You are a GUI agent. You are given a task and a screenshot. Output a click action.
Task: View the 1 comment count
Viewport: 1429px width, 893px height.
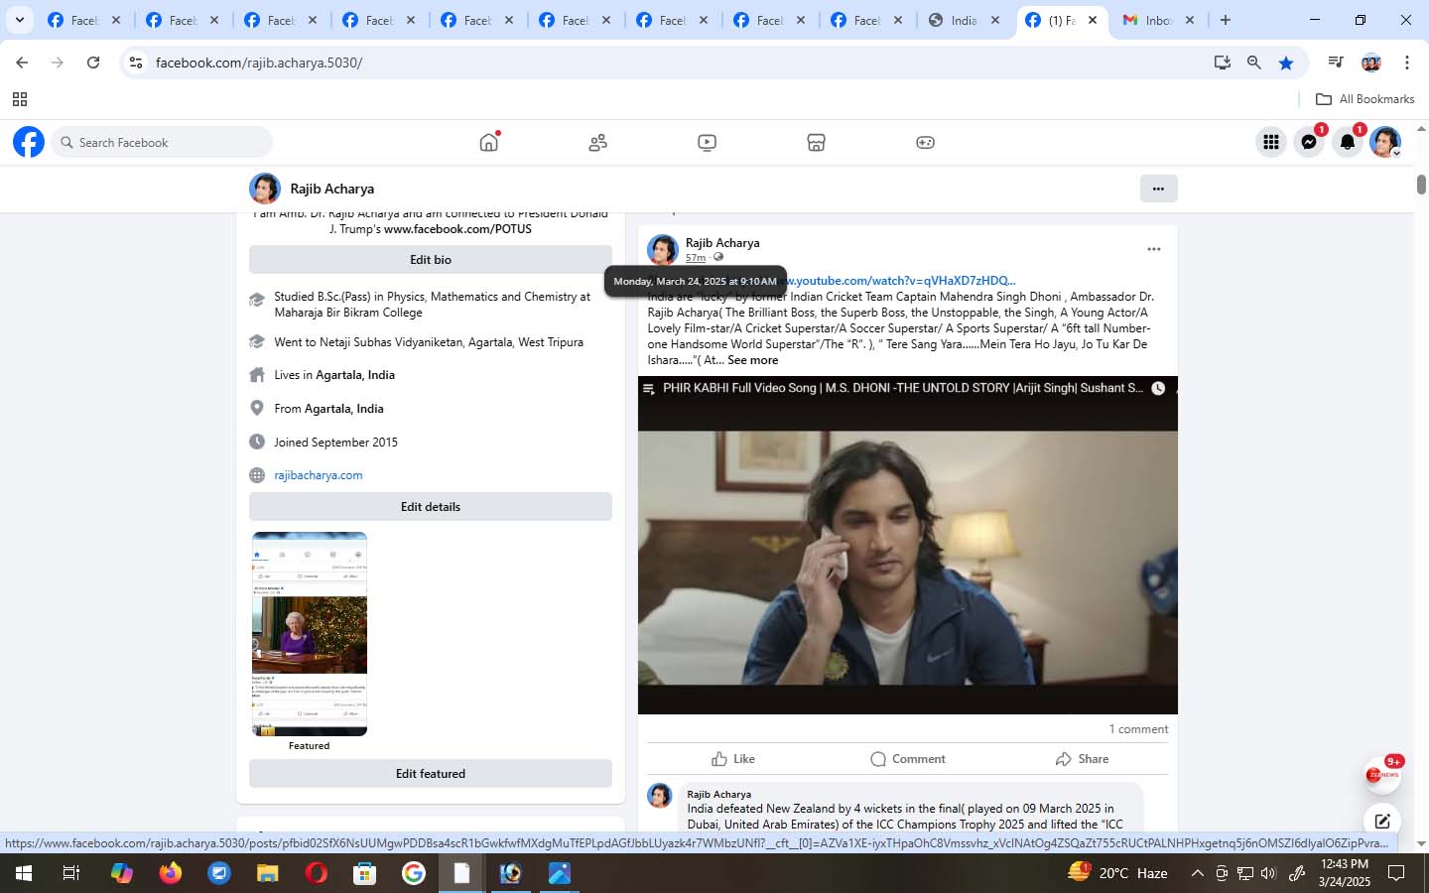[x=1138, y=729]
